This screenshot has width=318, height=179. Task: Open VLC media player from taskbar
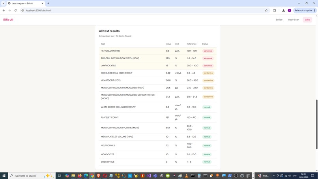[x=186, y=176]
